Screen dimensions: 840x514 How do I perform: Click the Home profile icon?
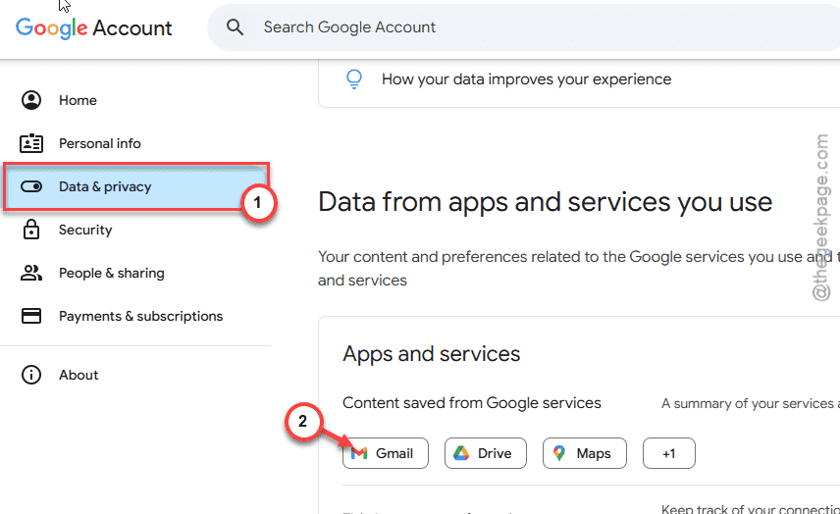point(31,100)
